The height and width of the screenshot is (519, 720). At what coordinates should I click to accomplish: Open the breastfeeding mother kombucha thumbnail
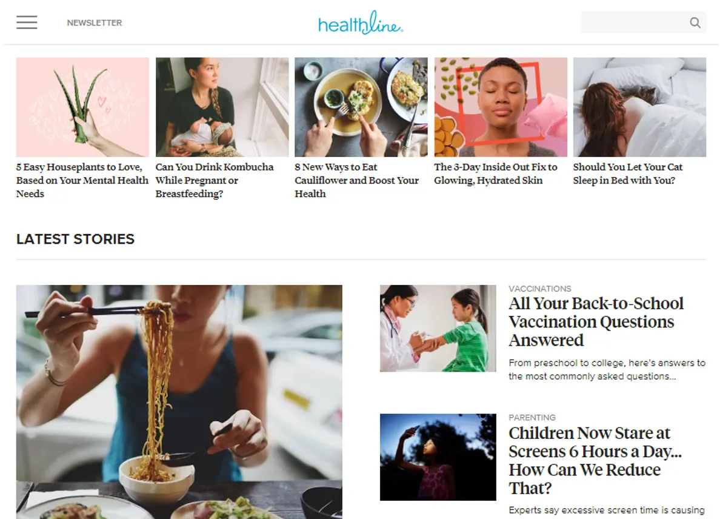222,107
